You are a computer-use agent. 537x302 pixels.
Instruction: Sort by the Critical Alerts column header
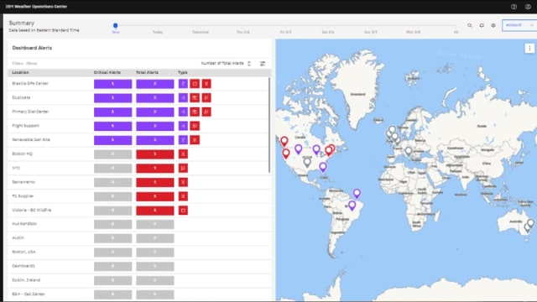coord(107,73)
